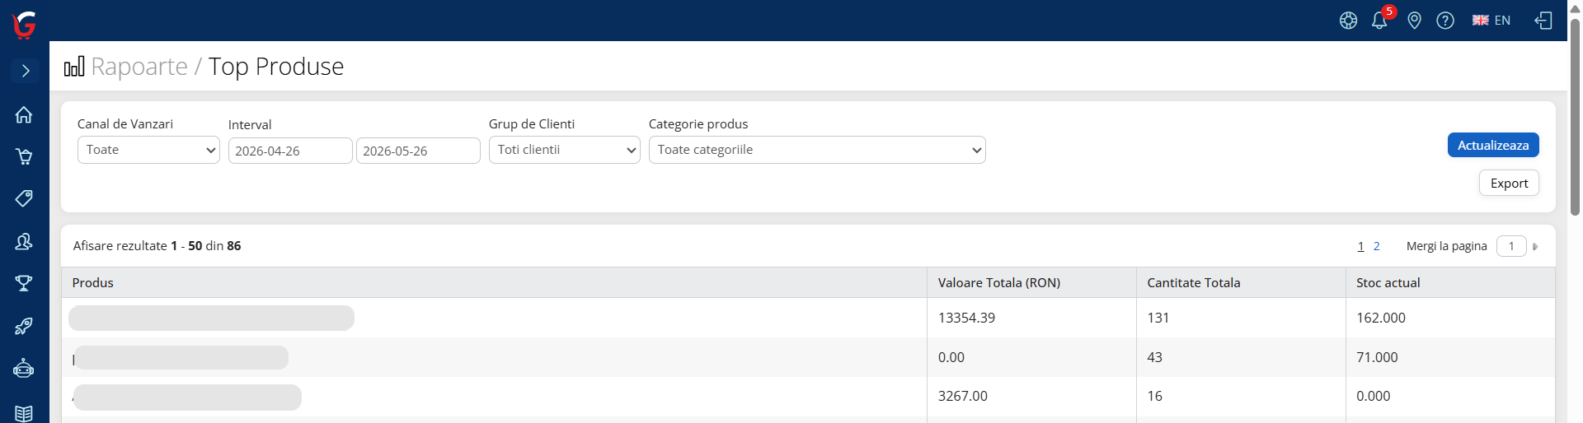Screen dimensions: 1583x423
Task: Switch language via EN flag selector
Action: pyautogui.click(x=1491, y=21)
